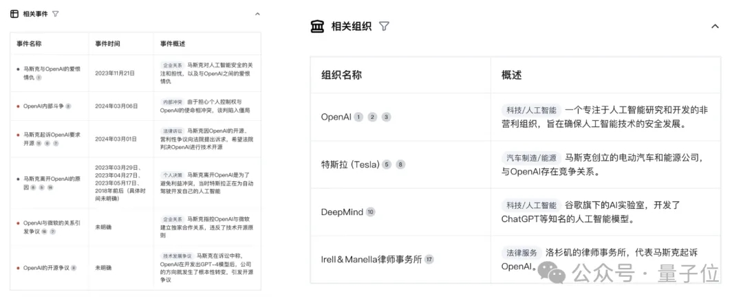Screen dimensions: 743x303
Task: Select the 特斯拉 (Tesla) organization name
Action: tap(350, 165)
